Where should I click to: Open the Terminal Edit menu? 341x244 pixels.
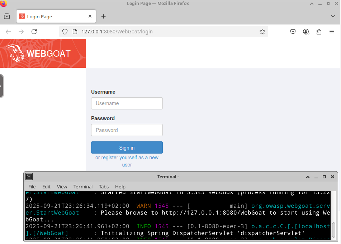point(46,187)
